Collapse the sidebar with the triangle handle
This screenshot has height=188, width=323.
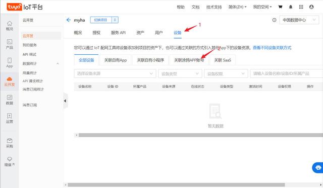click(x=65, y=101)
